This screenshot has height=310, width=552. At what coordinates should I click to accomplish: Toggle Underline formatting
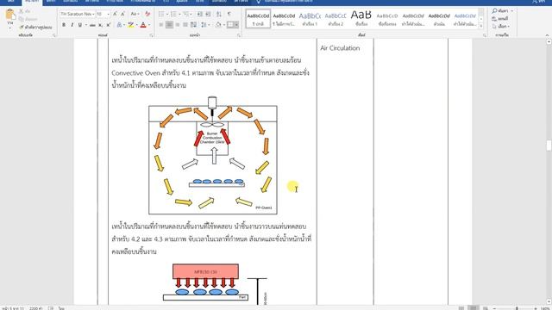click(x=80, y=25)
